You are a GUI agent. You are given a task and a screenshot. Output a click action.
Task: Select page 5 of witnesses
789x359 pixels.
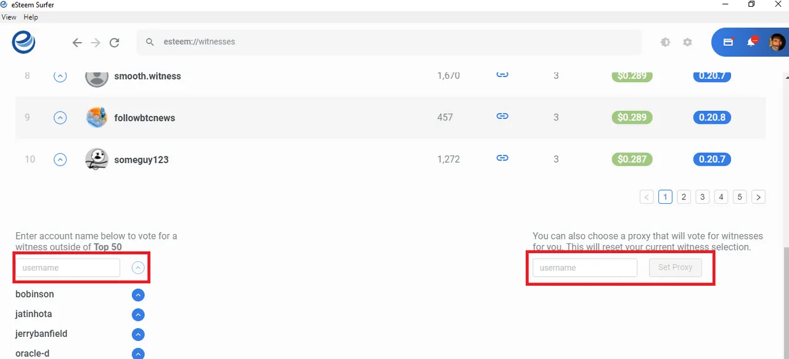point(740,197)
